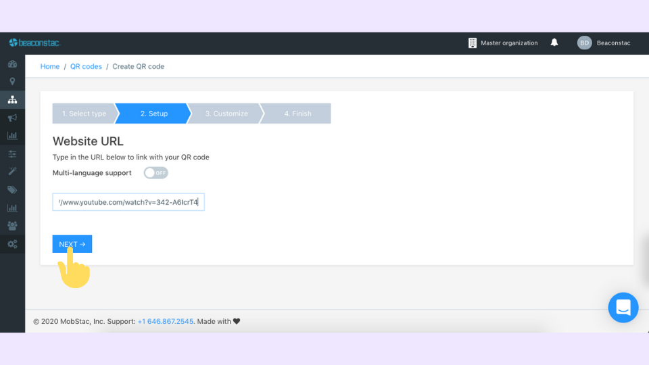
Task: Click the URL instruction text line
Action: click(130, 157)
